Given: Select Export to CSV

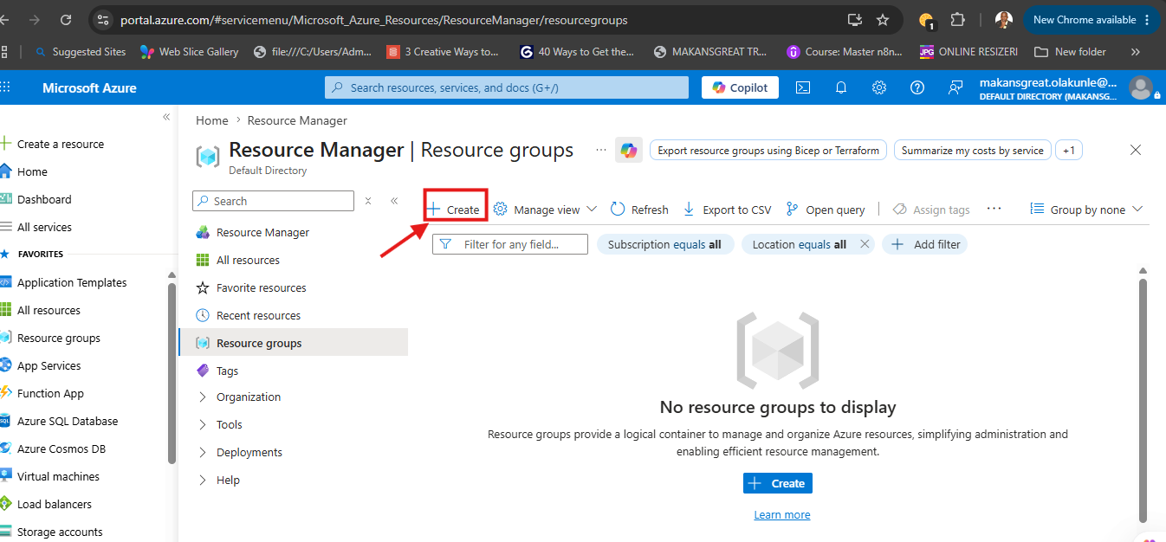Looking at the screenshot, I should click(727, 210).
